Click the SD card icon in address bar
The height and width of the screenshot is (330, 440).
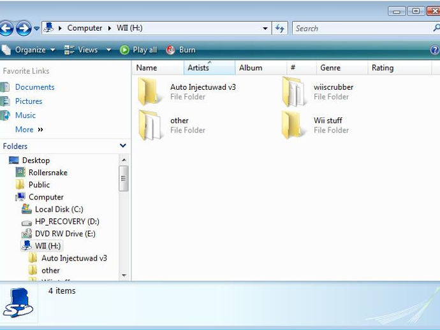tap(49, 28)
